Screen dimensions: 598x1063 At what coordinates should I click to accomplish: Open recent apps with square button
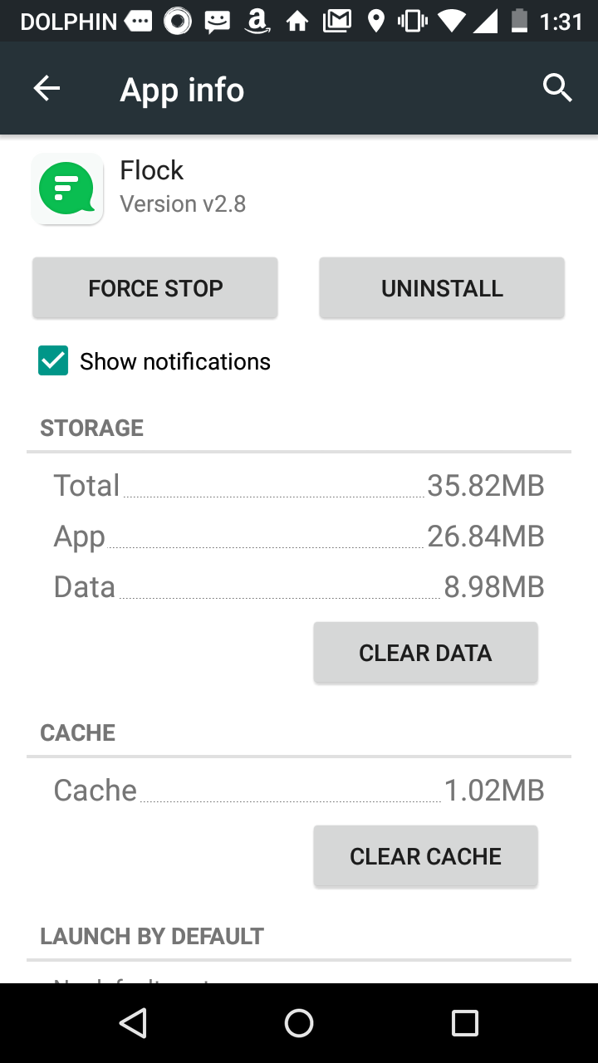(x=464, y=1023)
